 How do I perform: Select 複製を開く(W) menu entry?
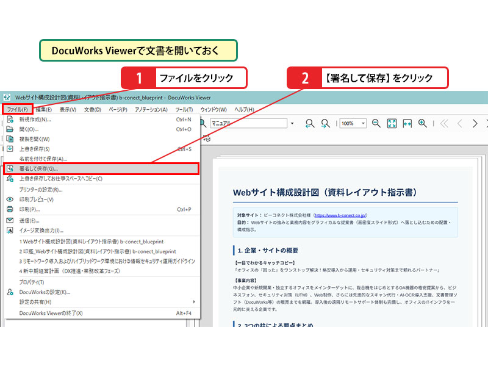pos(101,139)
